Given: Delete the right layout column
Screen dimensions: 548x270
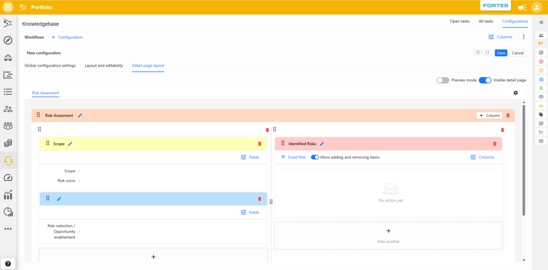Looking at the screenshot, I should pos(503,130).
